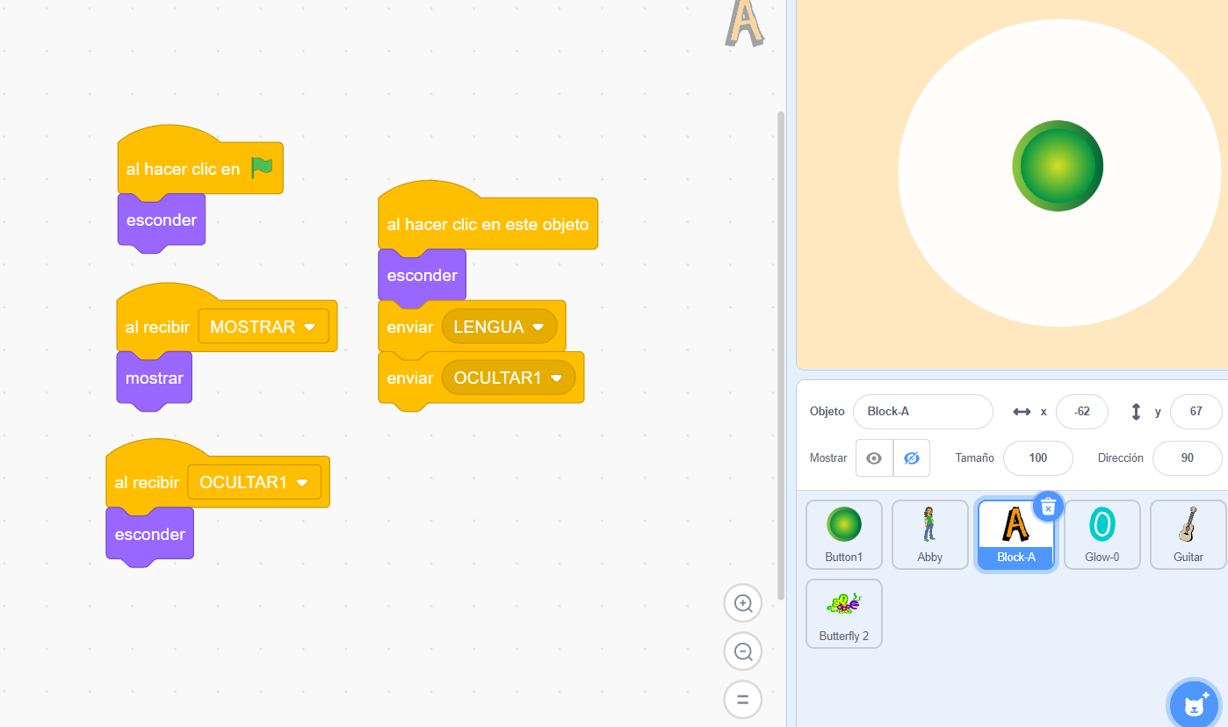The image size is (1228, 727).
Task: Open OCULTAR1 dropdown in enviar block
Action: point(556,378)
